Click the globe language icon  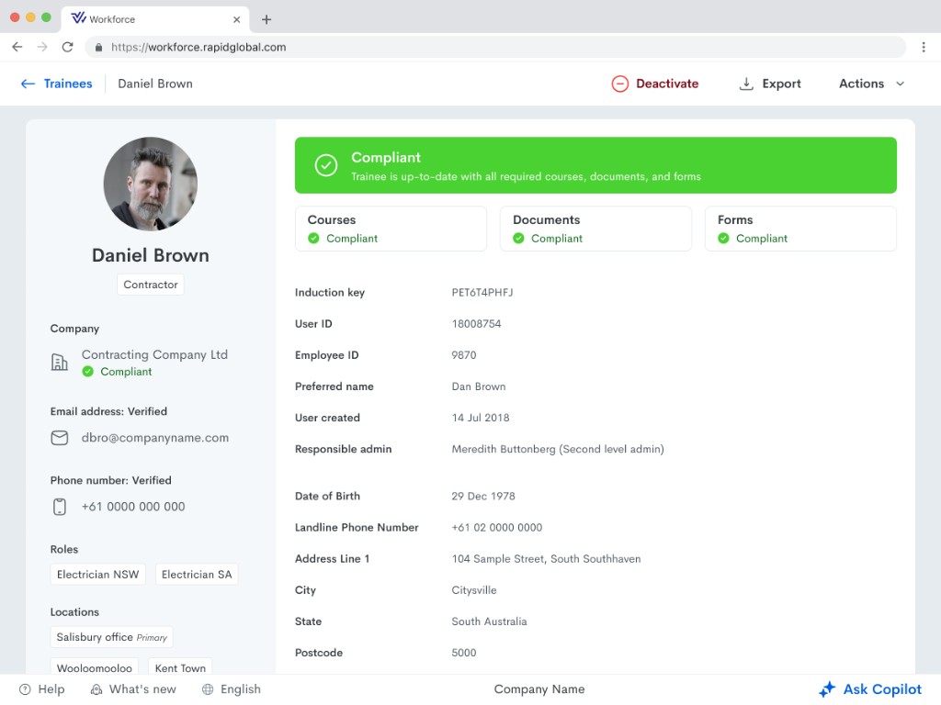(x=208, y=689)
